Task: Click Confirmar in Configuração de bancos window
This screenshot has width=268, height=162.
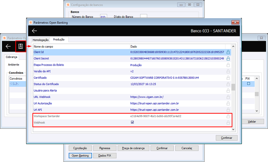Action: (x=162, y=148)
